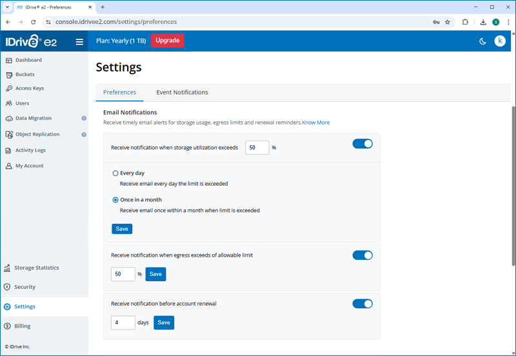Viewport: 516px width, 356px height.
Task: Turn off egress limit notification toggle
Action: point(362,255)
